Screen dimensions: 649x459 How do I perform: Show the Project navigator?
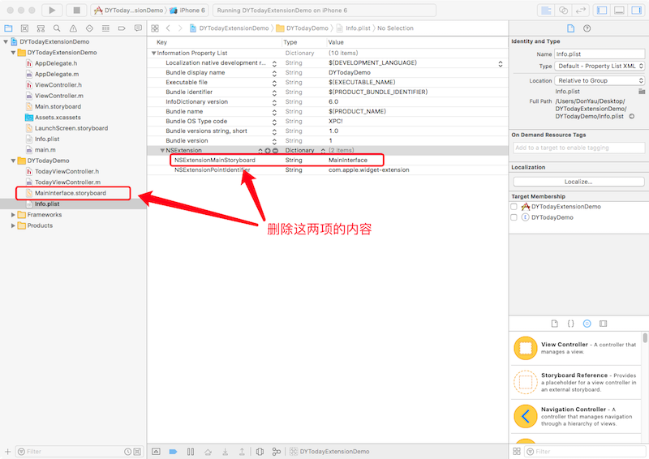(x=8, y=28)
